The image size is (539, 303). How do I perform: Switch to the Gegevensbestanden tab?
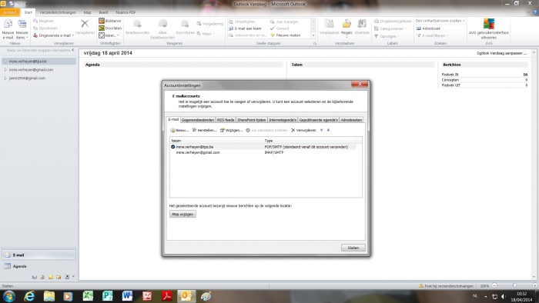point(198,120)
